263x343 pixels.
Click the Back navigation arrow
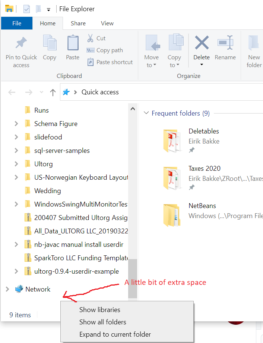point(12,92)
